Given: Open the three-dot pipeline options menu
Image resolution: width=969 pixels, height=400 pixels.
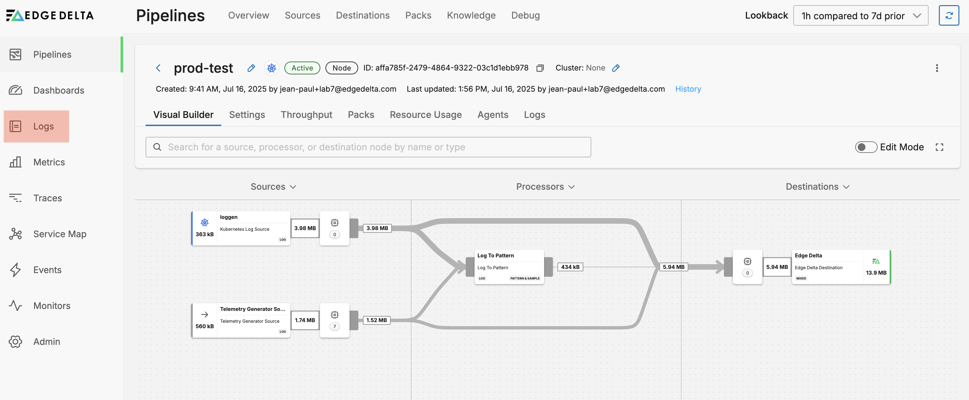Looking at the screenshot, I should click(937, 68).
